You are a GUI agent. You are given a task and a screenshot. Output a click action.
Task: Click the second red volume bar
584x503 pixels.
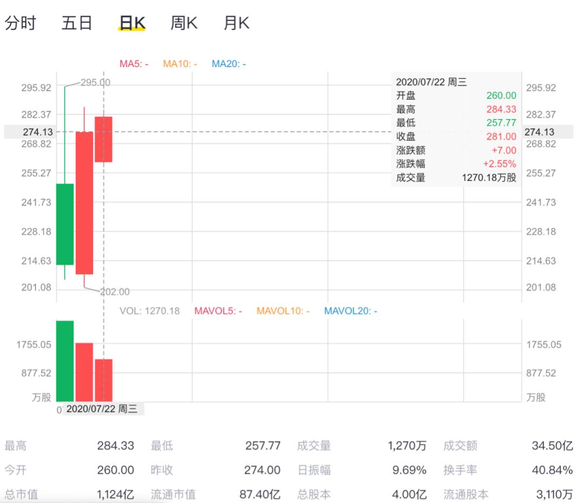(84, 372)
